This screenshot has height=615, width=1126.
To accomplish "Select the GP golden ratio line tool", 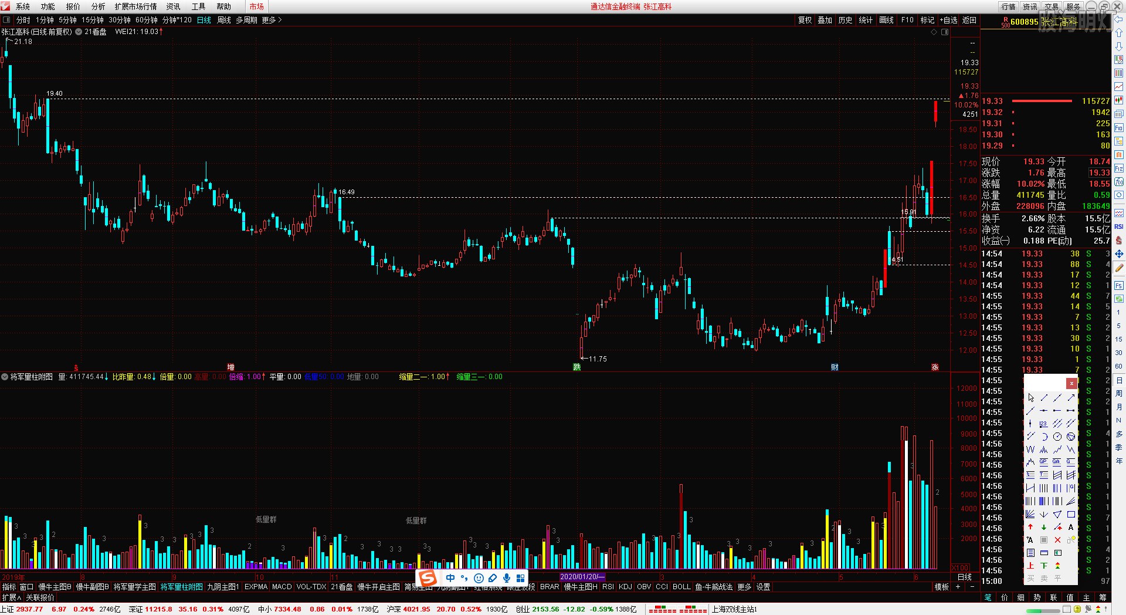I will [x=1044, y=462].
